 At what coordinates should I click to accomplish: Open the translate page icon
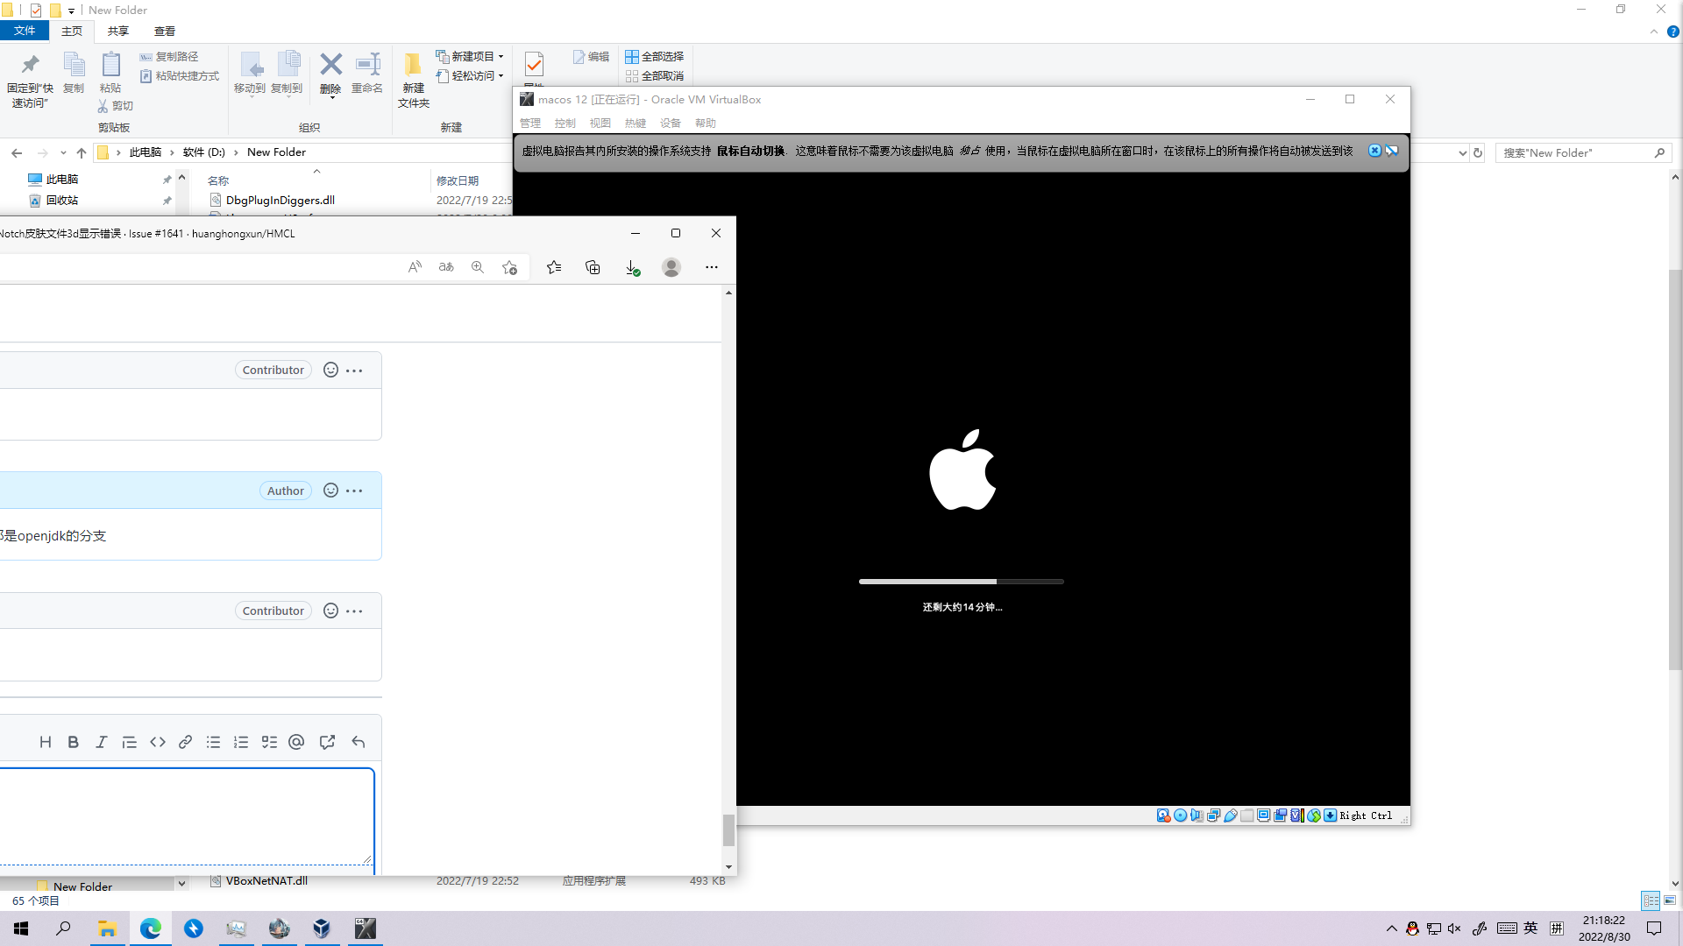(446, 267)
